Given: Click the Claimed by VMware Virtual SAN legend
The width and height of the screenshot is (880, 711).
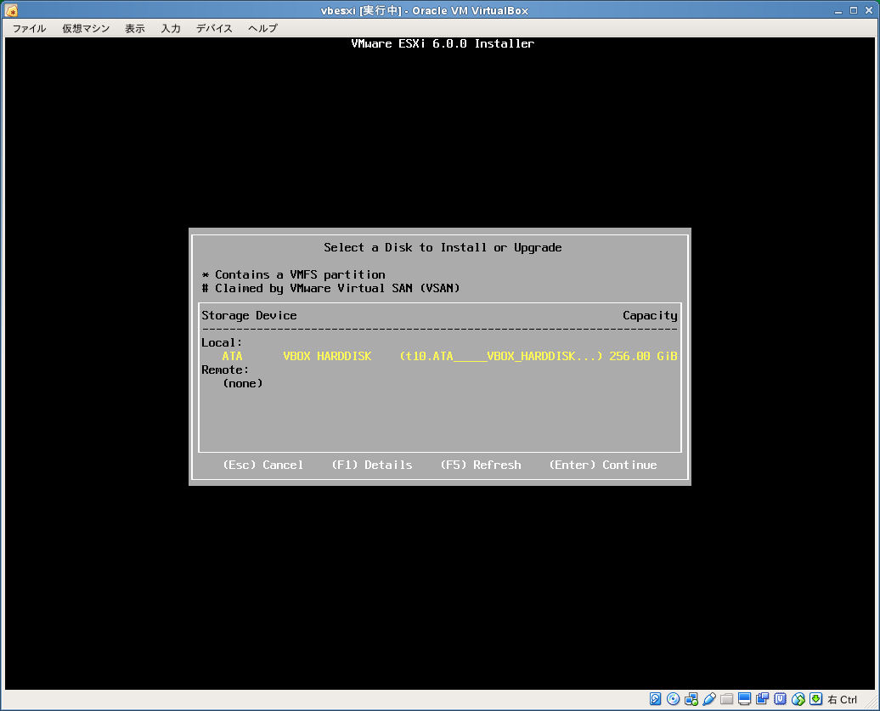Looking at the screenshot, I should click(x=330, y=289).
